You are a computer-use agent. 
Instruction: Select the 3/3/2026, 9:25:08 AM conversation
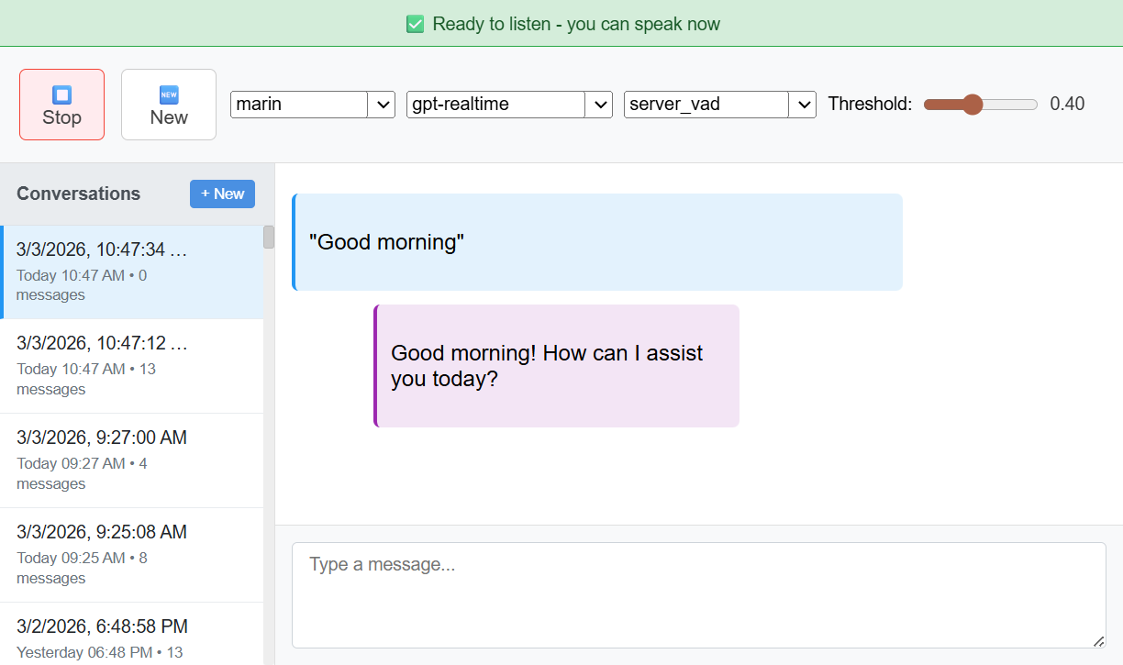point(131,555)
